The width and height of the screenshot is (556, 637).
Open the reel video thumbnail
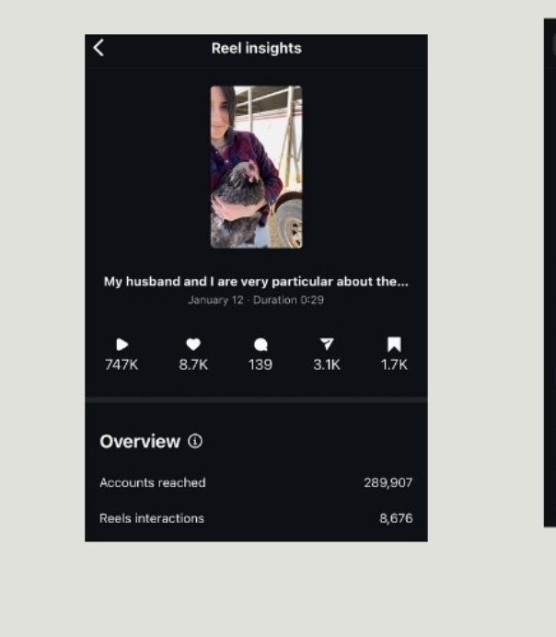tap(256, 167)
